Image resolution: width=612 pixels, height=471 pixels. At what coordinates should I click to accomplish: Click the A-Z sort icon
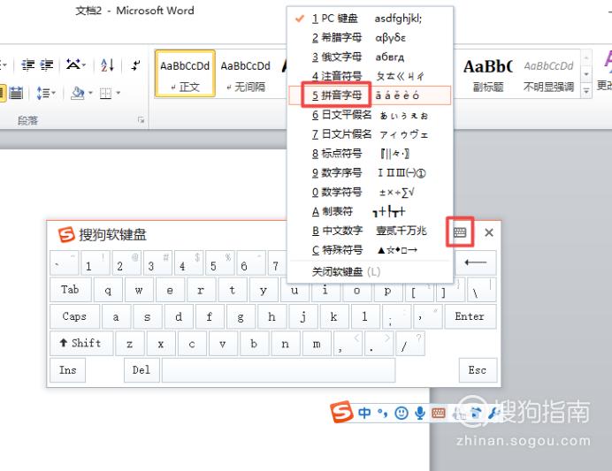107,65
